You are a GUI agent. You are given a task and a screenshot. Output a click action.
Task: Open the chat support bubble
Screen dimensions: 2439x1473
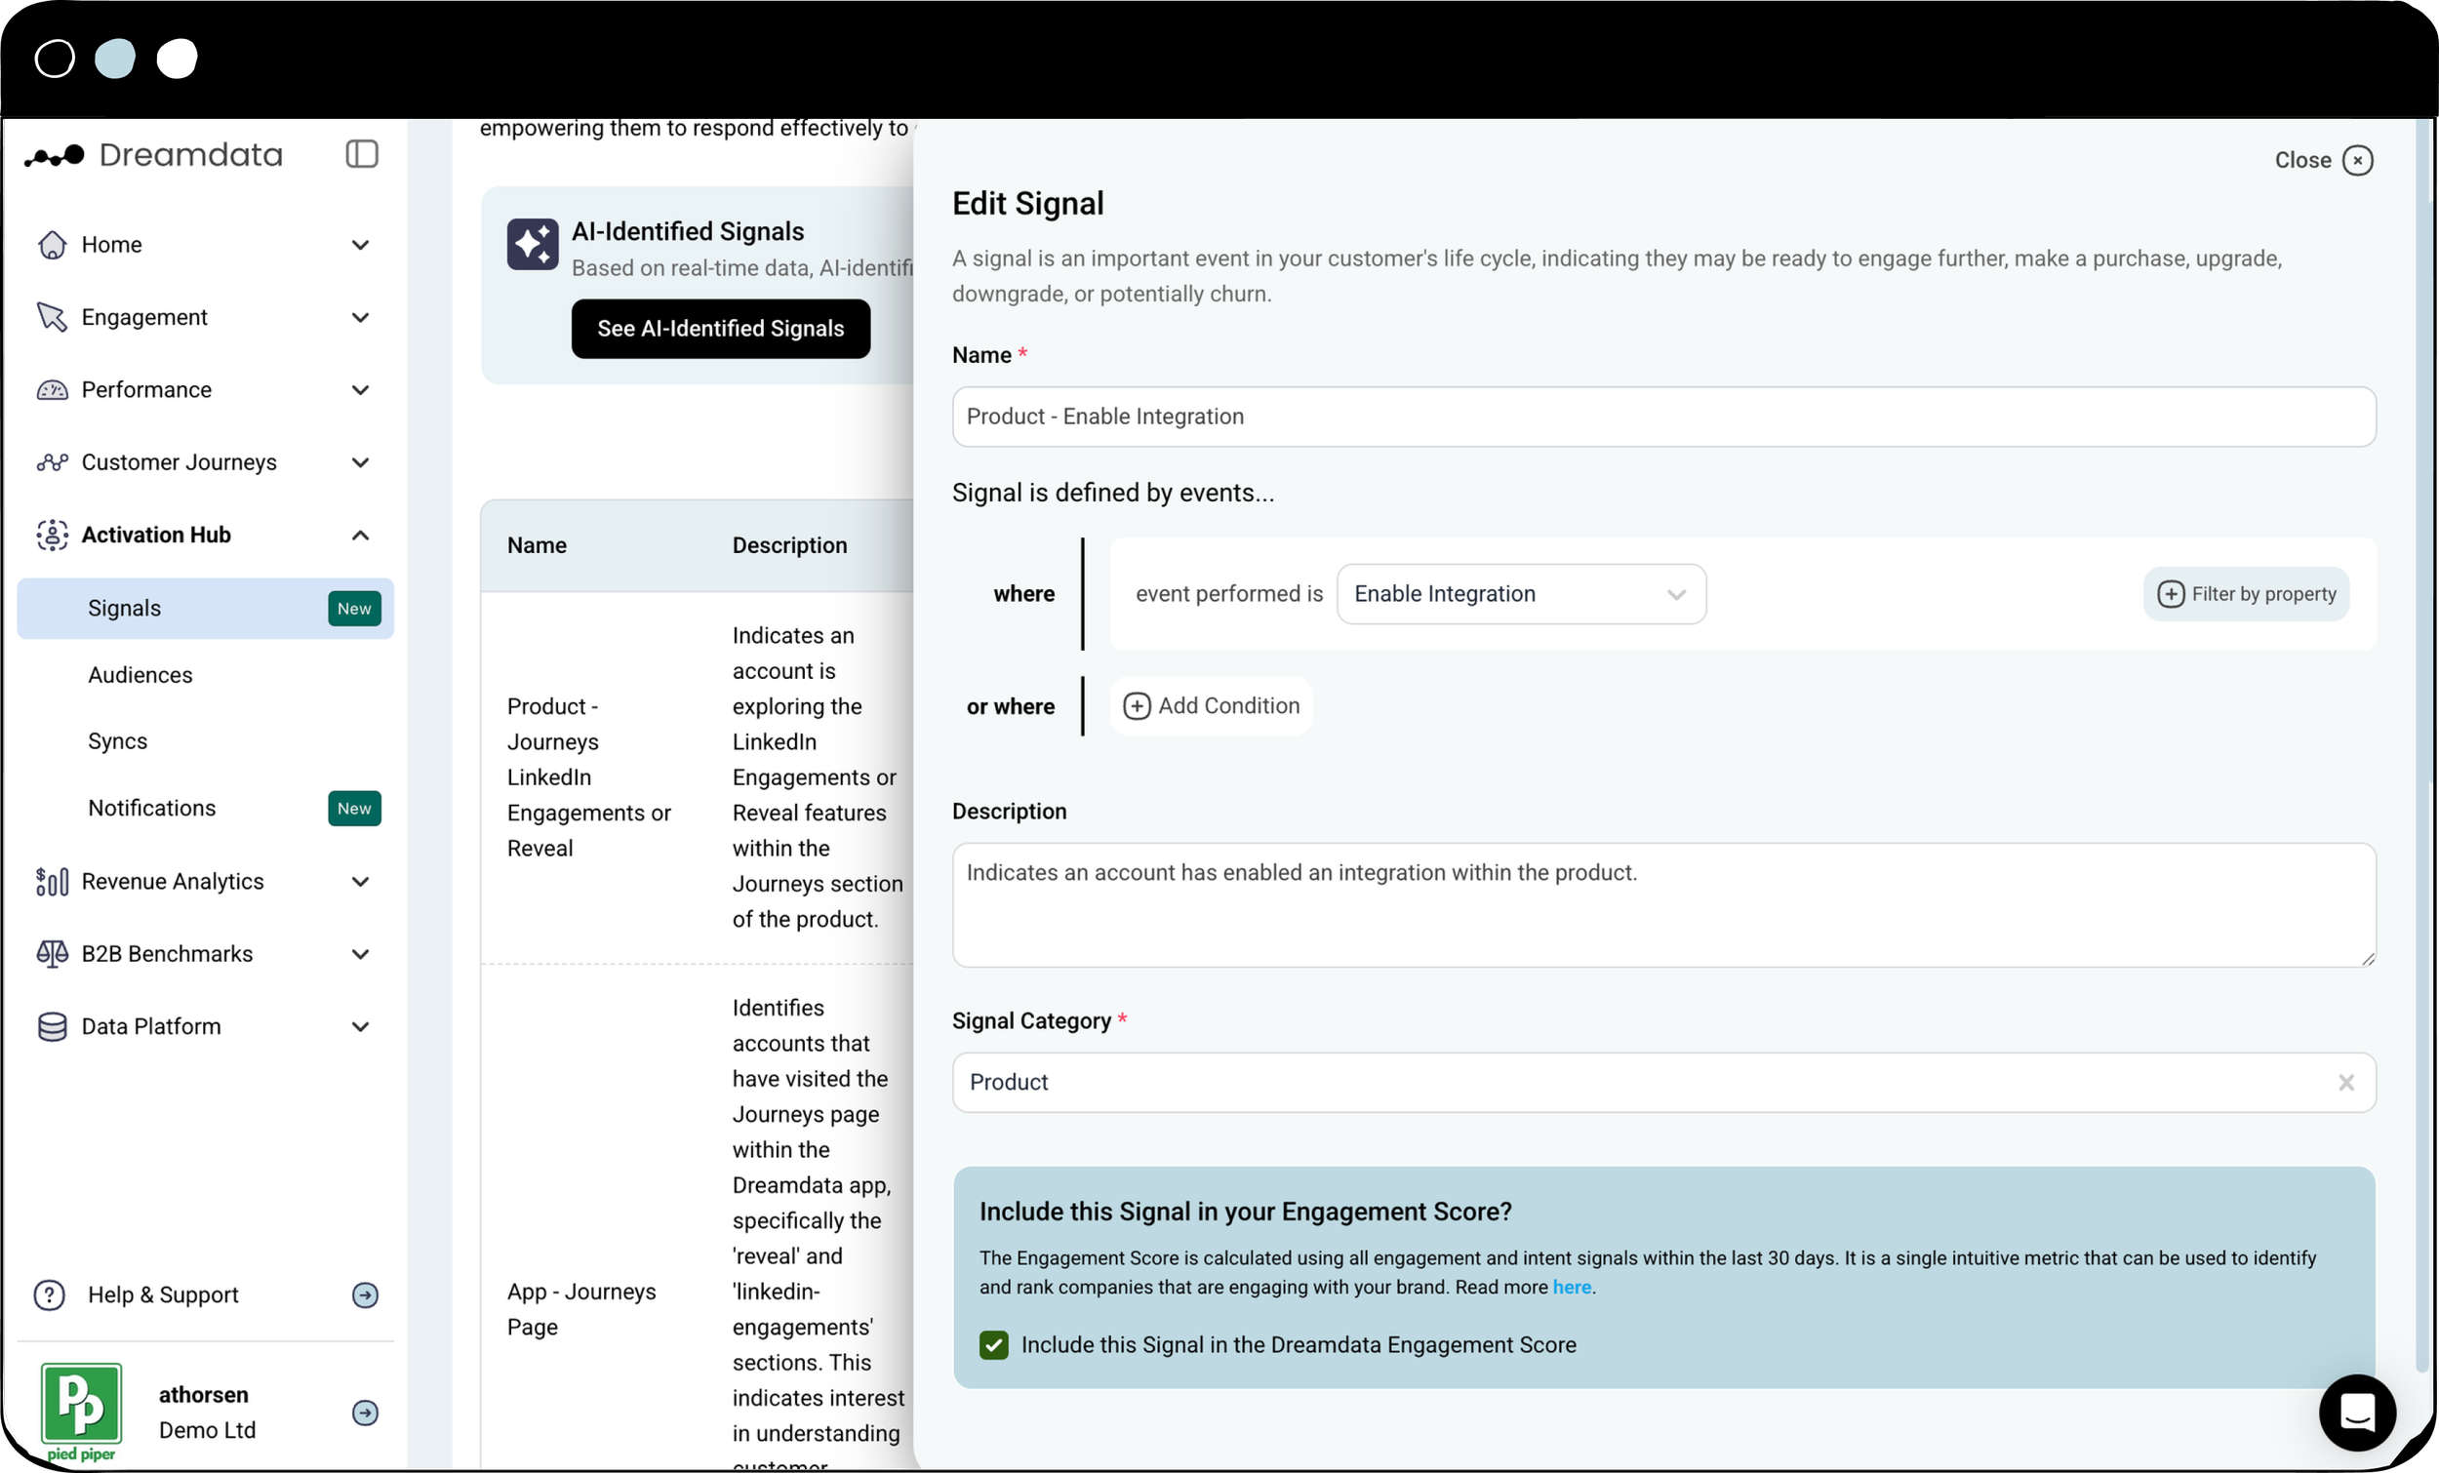2356,1411
